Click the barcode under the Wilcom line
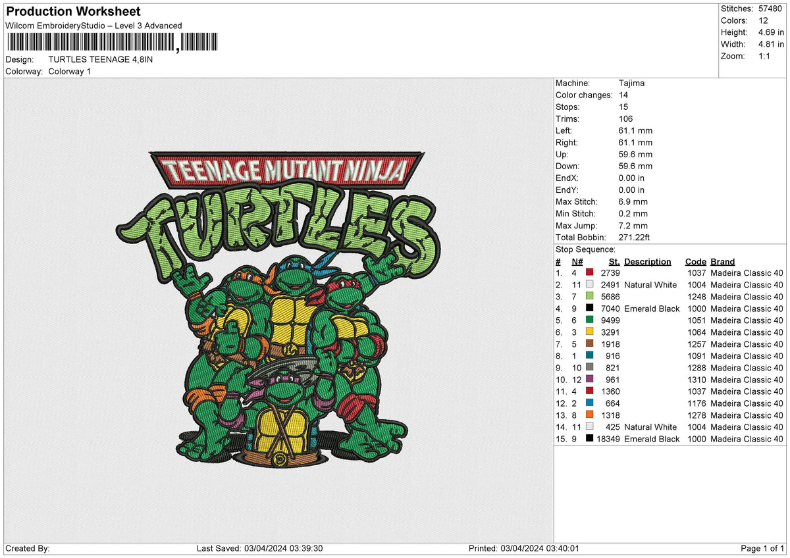The image size is (790, 558). 114,43
